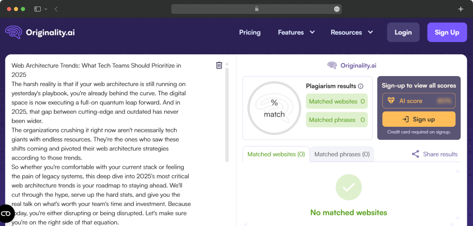
Task: Expand the Resources dropdown chevron
Action: click(x=371, y=32)
